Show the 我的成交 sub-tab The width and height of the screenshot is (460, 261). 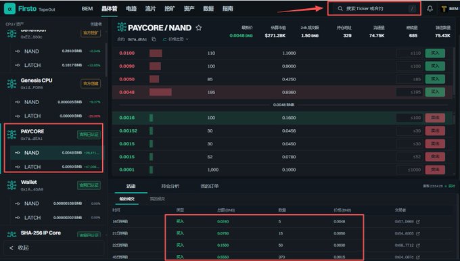(x=157, y=199)
